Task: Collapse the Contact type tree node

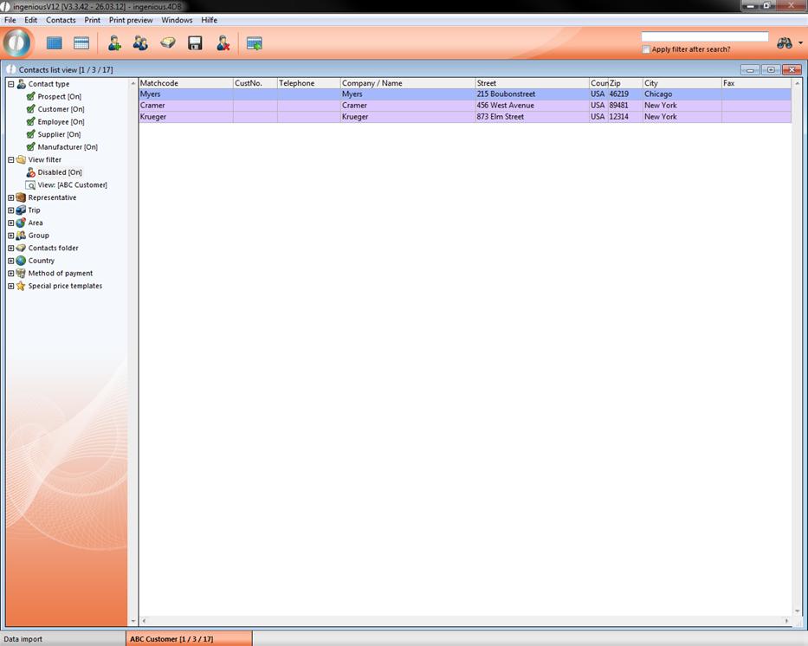Action: pyautogui.click(x=11, y=84)
